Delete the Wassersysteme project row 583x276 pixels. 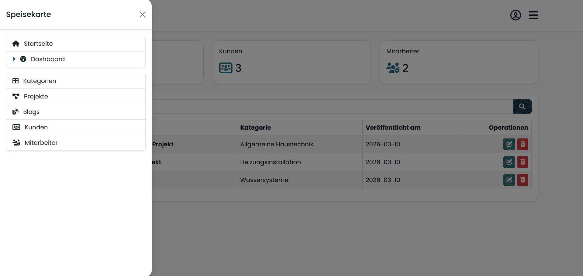523,180
